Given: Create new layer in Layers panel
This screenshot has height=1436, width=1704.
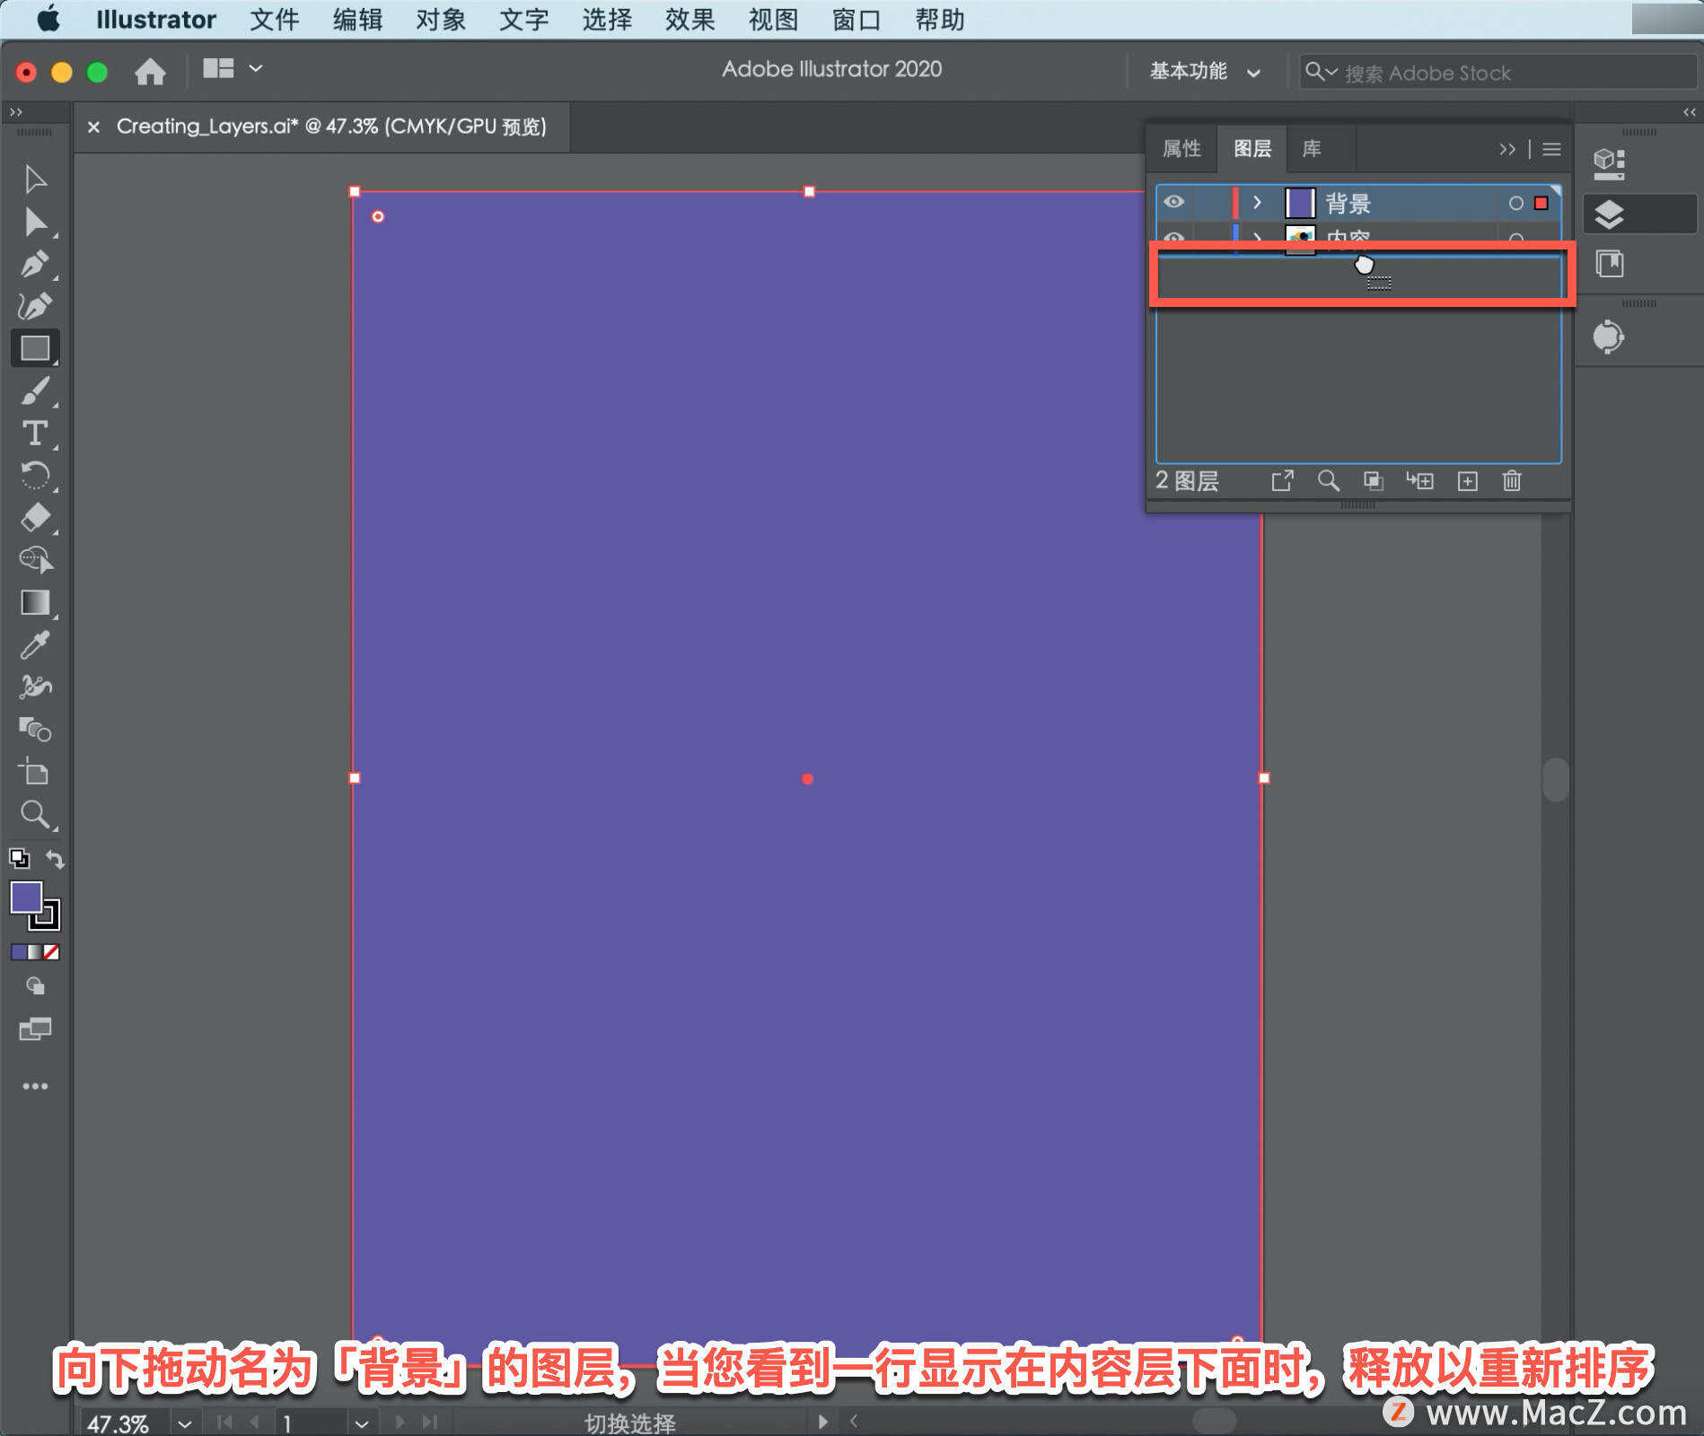Looking at the screenshot, I should (x=1467, y=481).
